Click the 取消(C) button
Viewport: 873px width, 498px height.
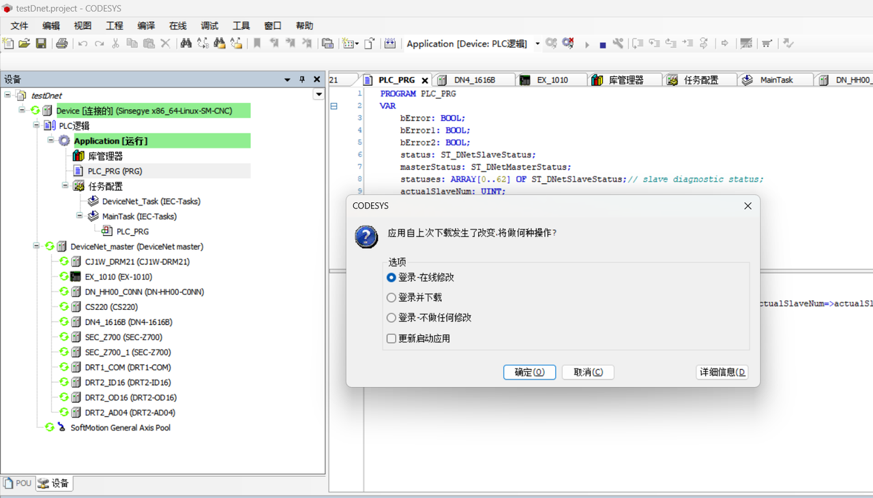point(588,372)
